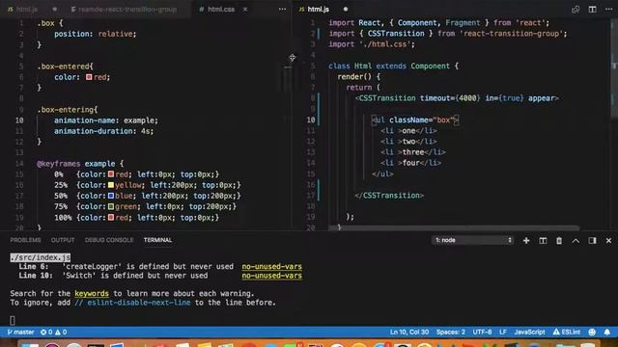The width and height of the screenshot is (618, 347).
Task: Split the terminal
Action: pos(543,240)
